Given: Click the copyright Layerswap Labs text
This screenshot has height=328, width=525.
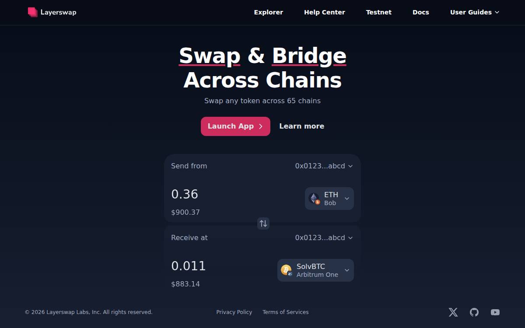Looking at the screenshot, I should pos(89,312).
